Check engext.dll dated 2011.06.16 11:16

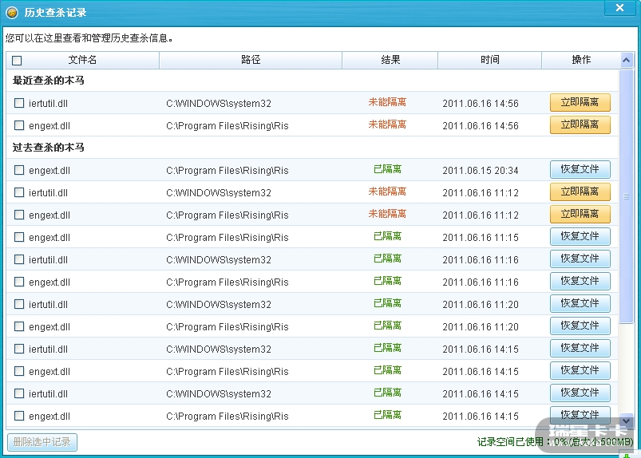click(x=19, y=282)
